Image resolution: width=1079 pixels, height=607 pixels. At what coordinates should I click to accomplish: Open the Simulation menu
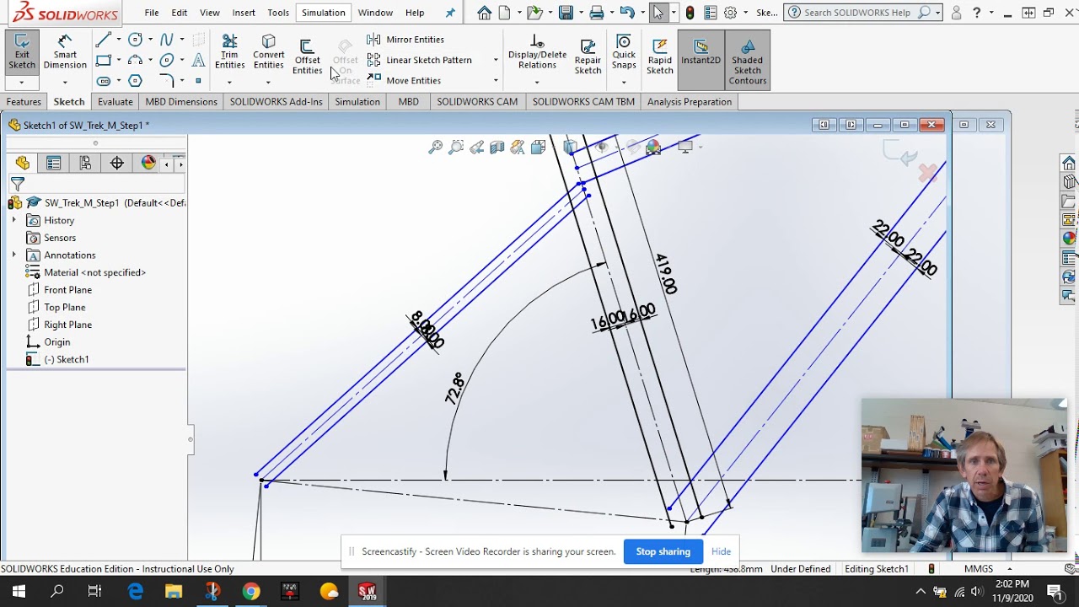[x=324, y=13]
